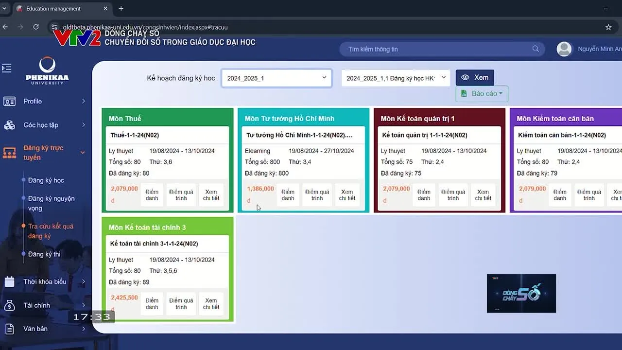Viewport: 622px width, 350px height.
Task: Select Đăng ký thi submenu item
Action: coord(44,254)
